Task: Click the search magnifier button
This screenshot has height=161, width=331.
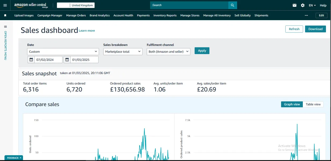Action: (x=232, y=5)
